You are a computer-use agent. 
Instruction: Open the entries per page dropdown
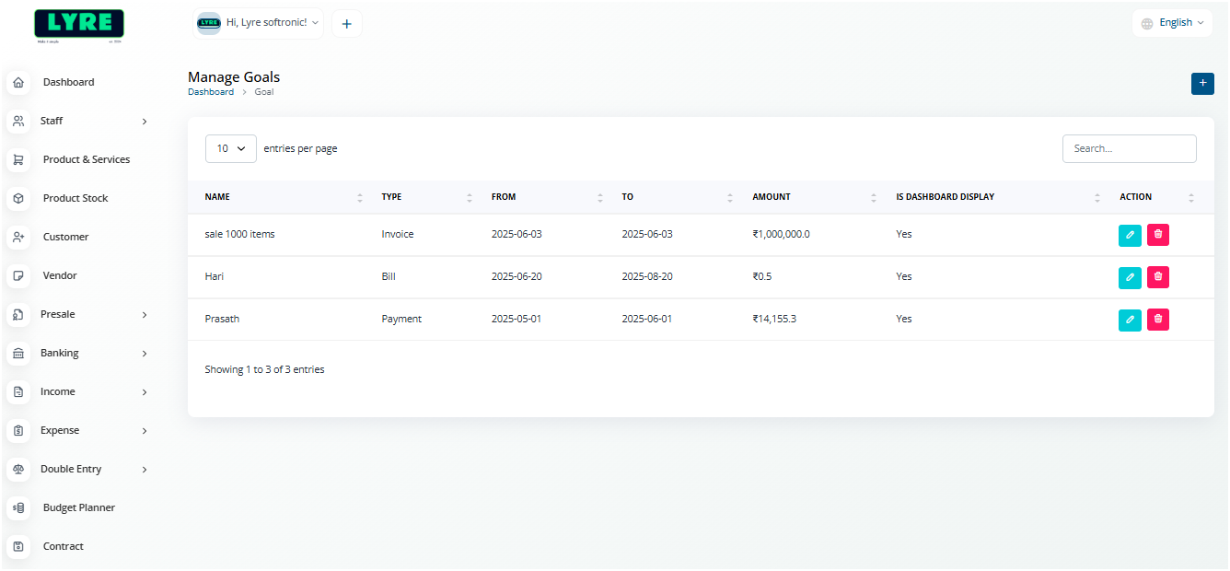point(230,148)
